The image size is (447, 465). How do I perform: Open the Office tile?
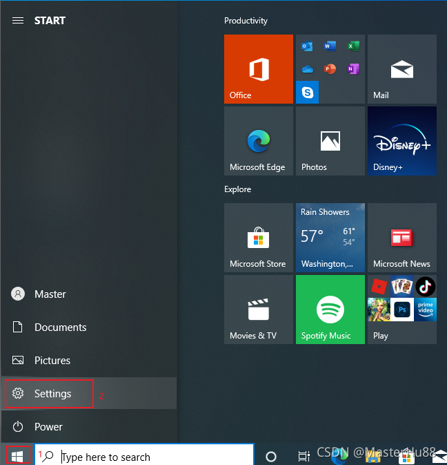(x=259, y=69)
